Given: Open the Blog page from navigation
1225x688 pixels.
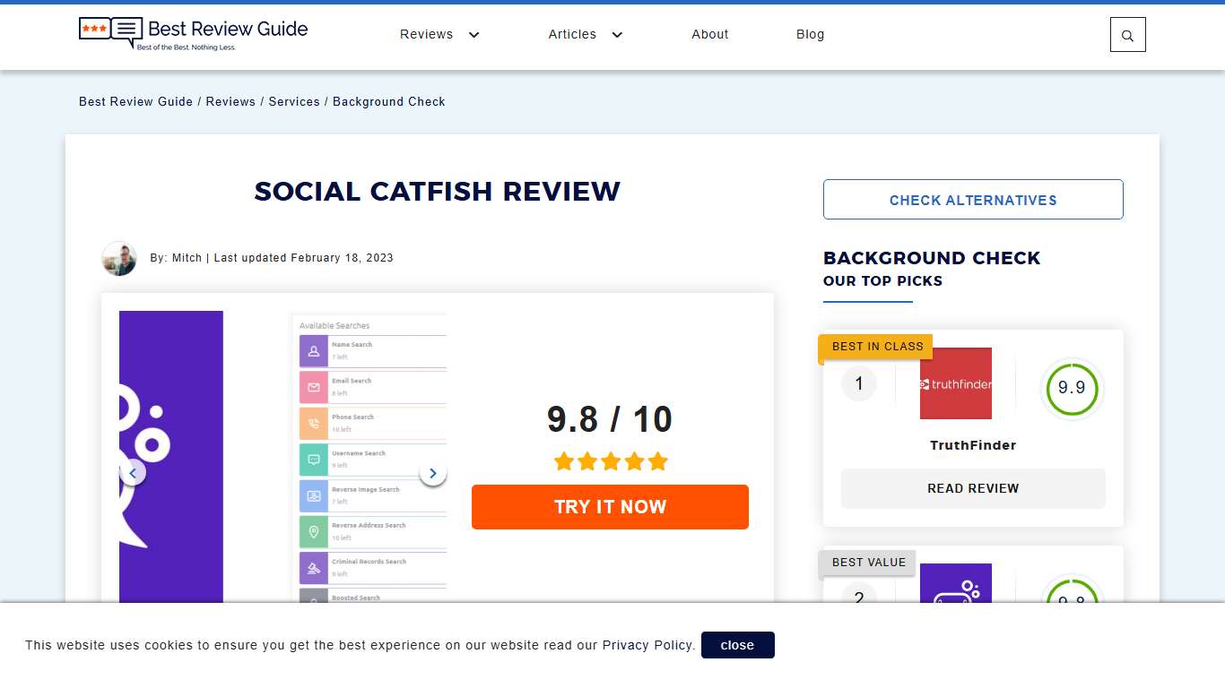Looking at the screenshot, I should tap(810, 34).
